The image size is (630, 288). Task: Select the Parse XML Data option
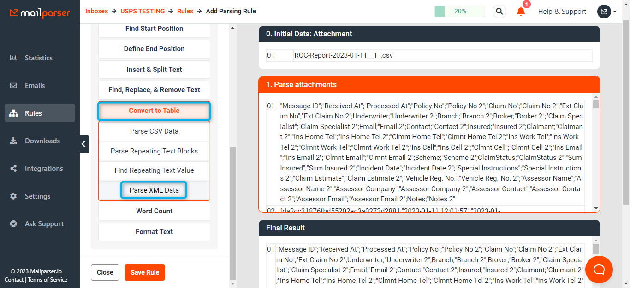154,190
